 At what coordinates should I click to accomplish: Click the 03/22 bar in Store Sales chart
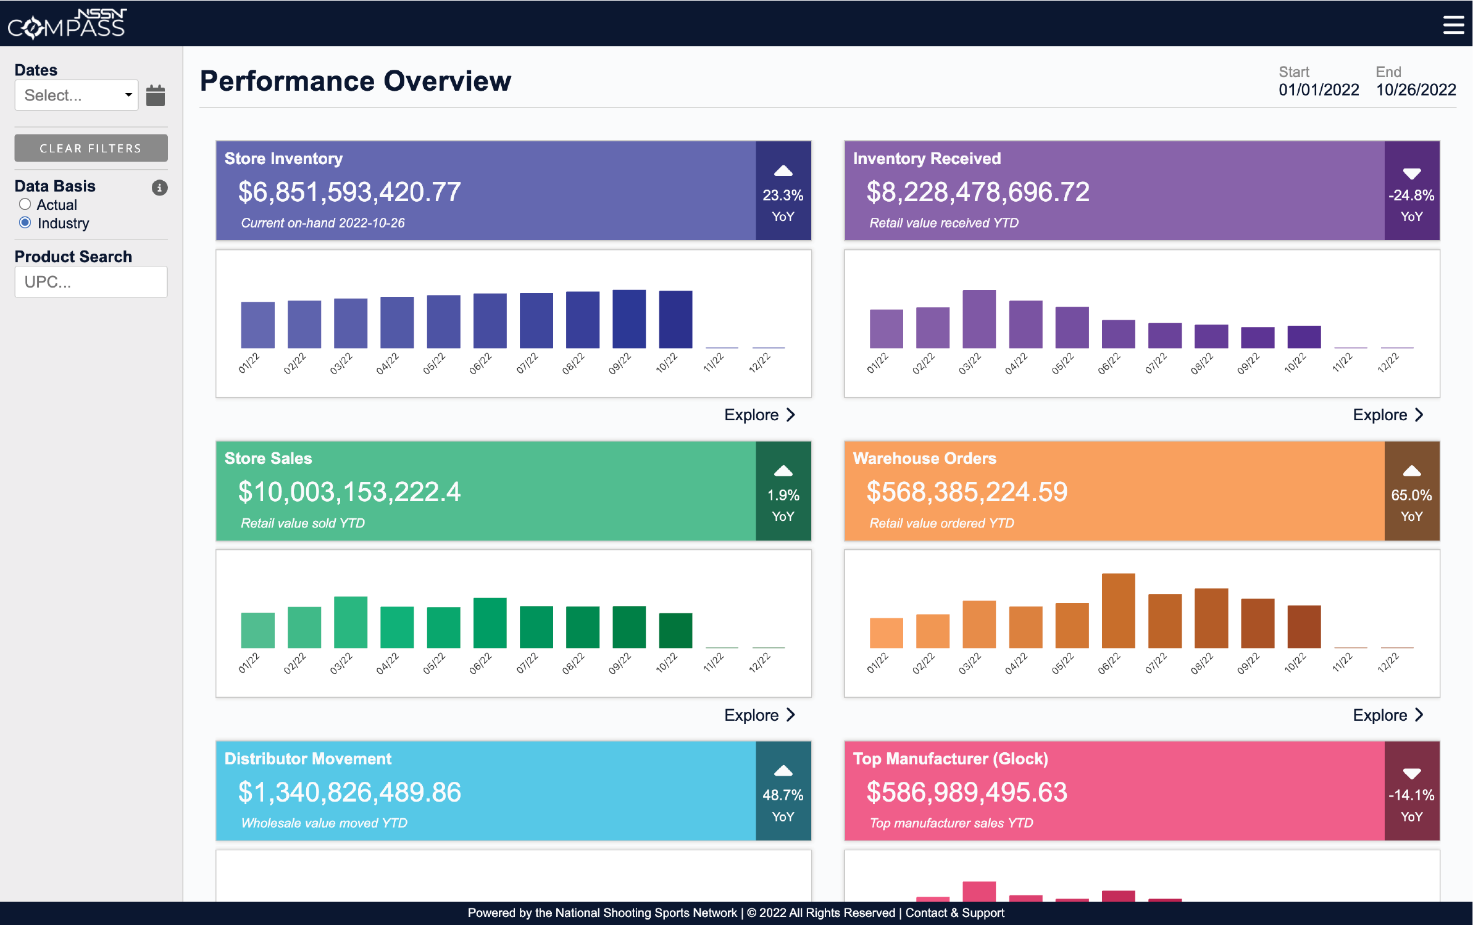pyautogui.click(x=350, y=622)
